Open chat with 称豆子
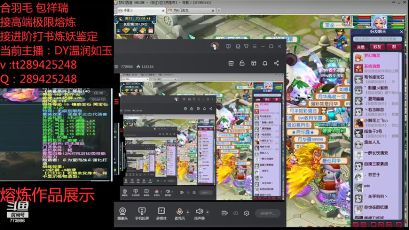409x230 pixels. [376, 177]
